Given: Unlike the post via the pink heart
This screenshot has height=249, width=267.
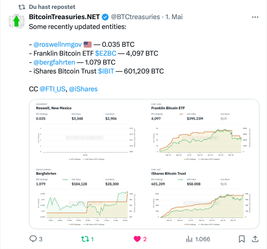Looking at the screenshot, I should point(136,239).
